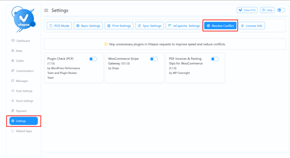Open reCaptcha Settings tab

coord(184,26)
